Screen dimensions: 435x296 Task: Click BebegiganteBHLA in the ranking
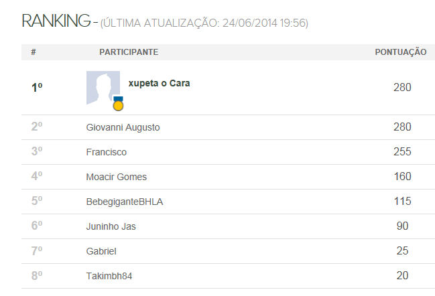pyautogui.click(x=125, y=202)
